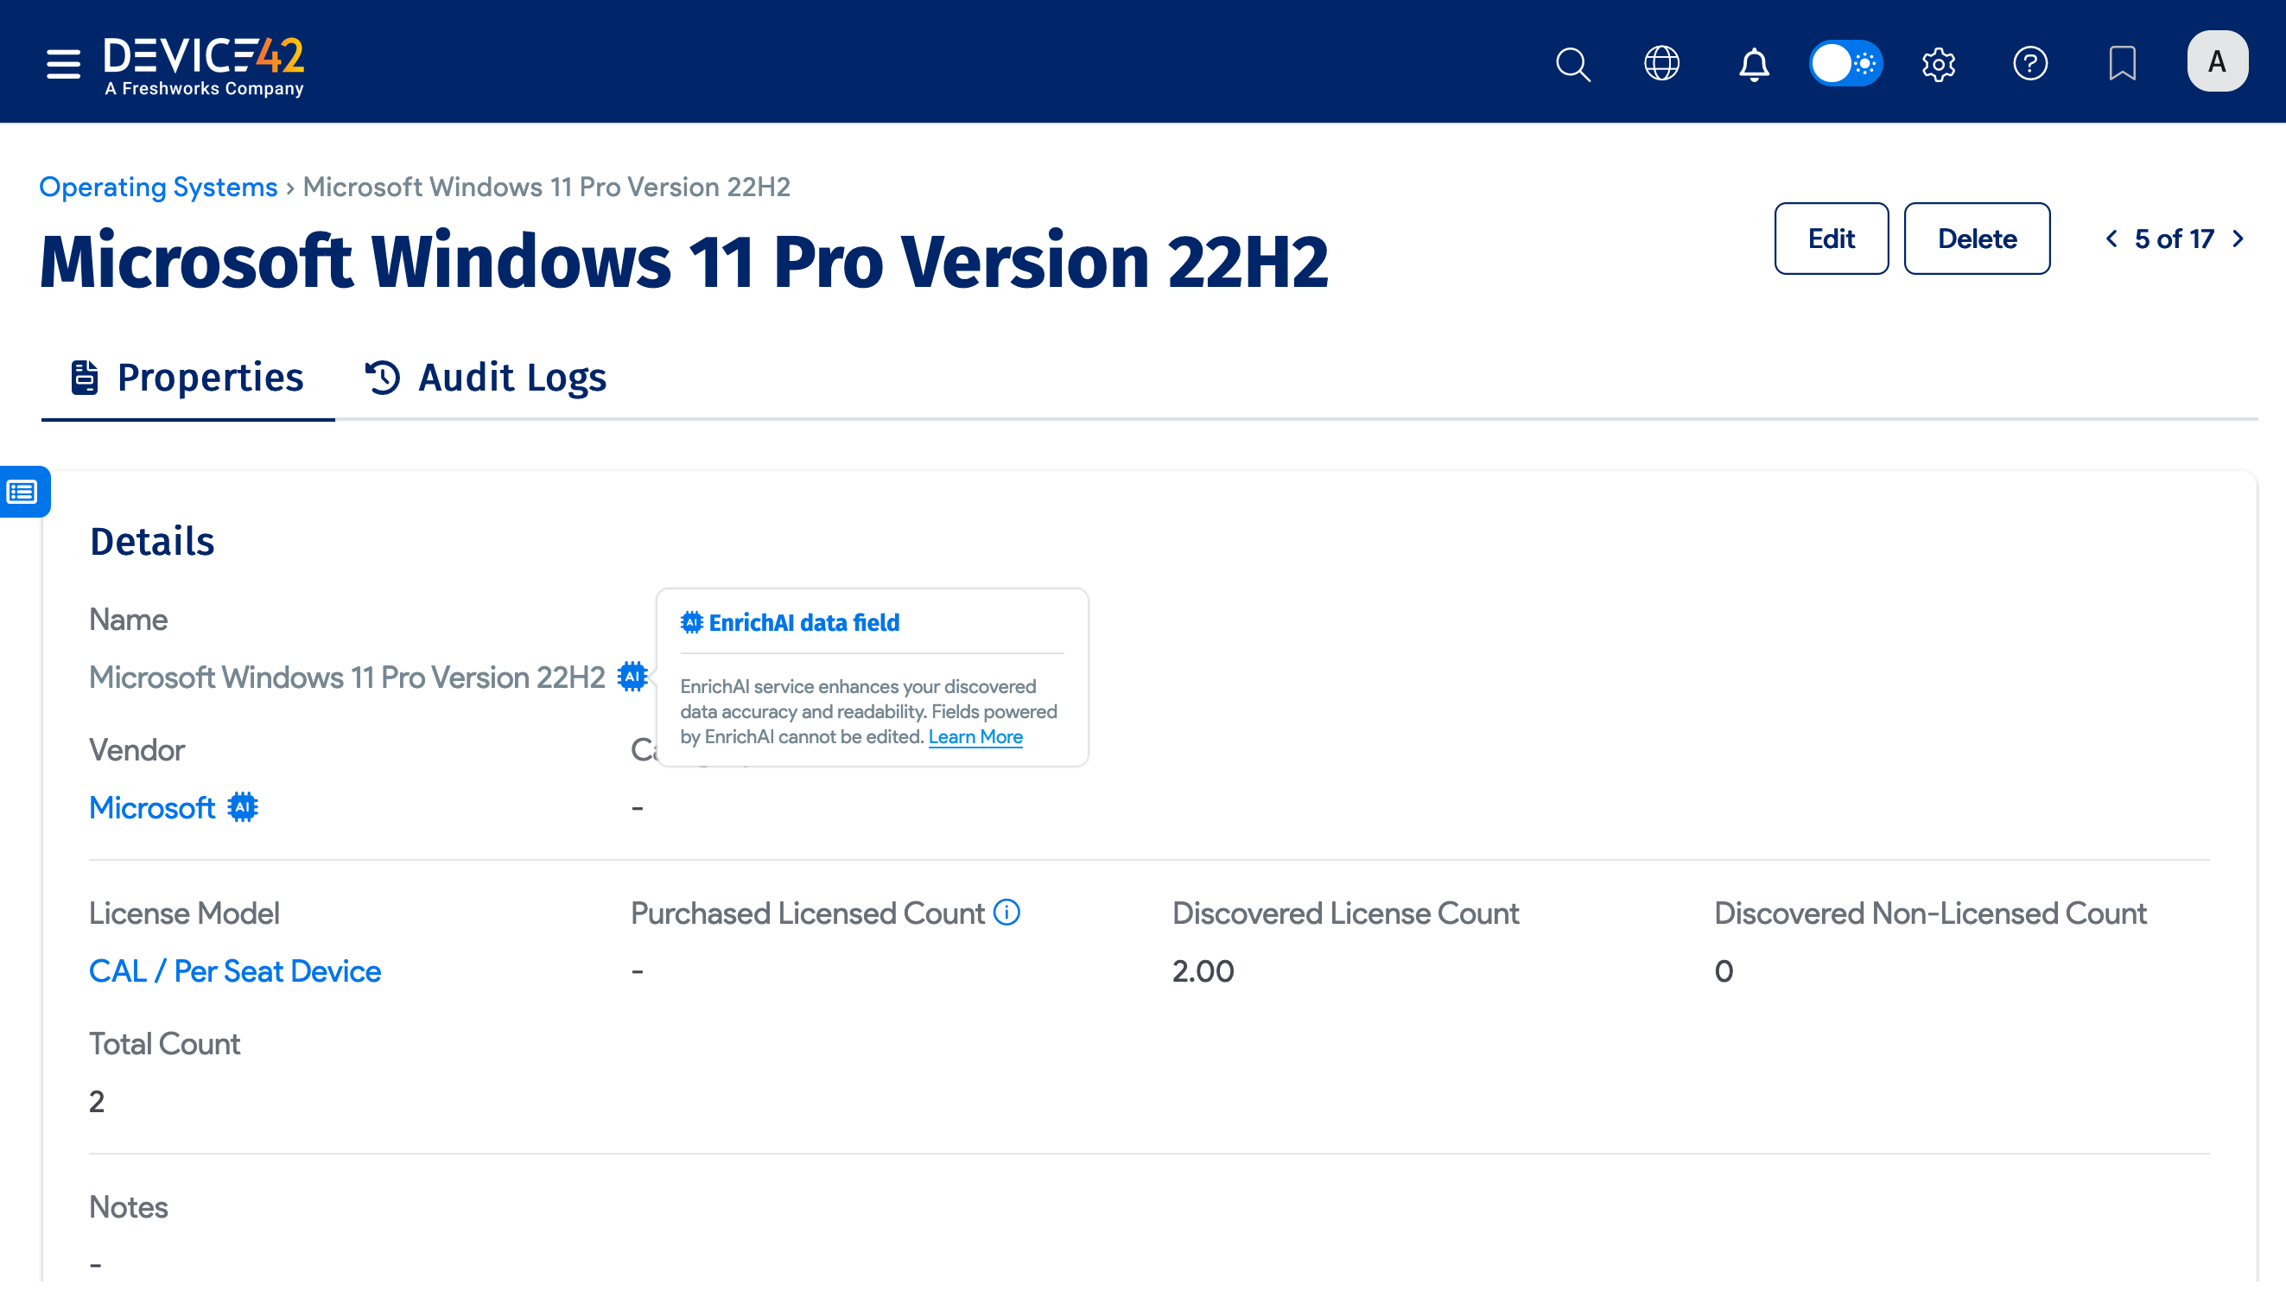Open the side details panel icon
The image size is (2286, 1298).
coord(22,491)
